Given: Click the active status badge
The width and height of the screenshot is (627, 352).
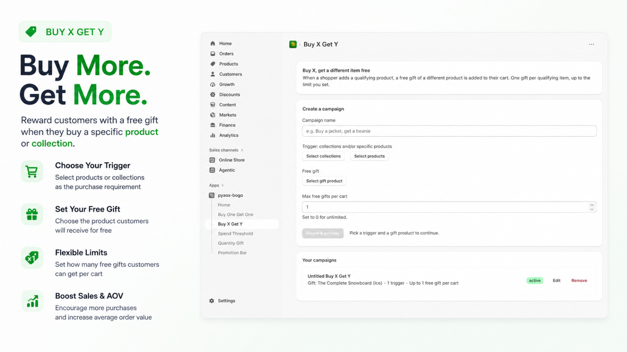Looking at the screenshot, I should click(x=535, y=280).
